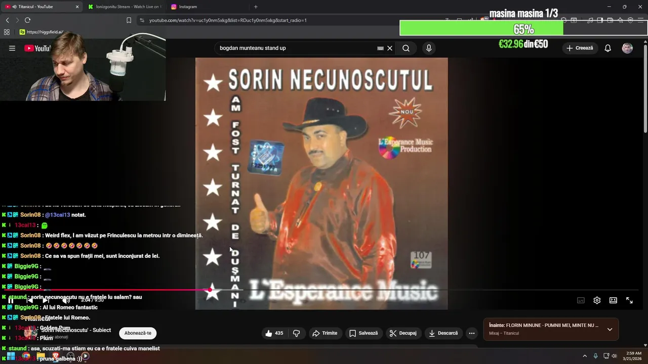Screen dimensions: 648x364
Task: Show hidden system tray icons chevron
Action: [584, 356]
